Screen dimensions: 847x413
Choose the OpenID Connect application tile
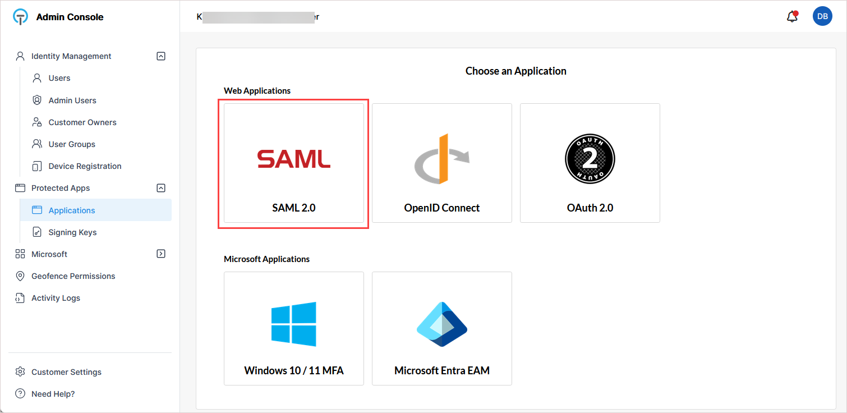pyautogui.click(x=441, y=163)
